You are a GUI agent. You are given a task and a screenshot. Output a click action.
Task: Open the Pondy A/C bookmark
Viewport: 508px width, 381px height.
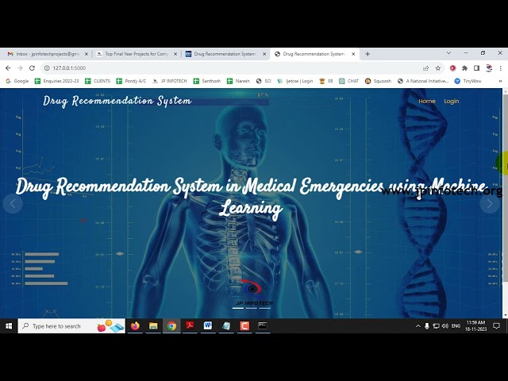point(131,81)
